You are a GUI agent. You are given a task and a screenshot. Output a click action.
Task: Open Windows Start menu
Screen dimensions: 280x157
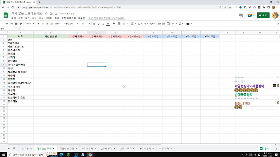tap(3, 155)
